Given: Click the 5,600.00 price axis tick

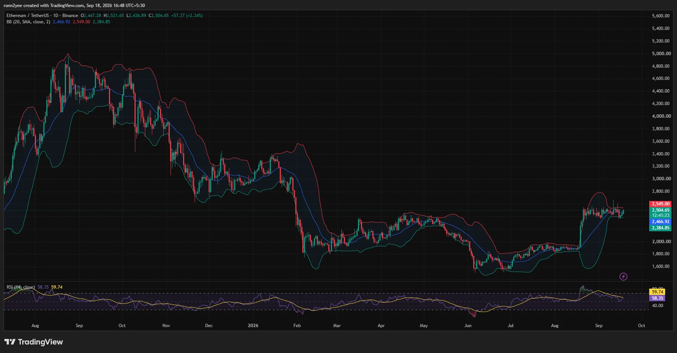Looking at the screenshot, I should [x=661, y=16].
